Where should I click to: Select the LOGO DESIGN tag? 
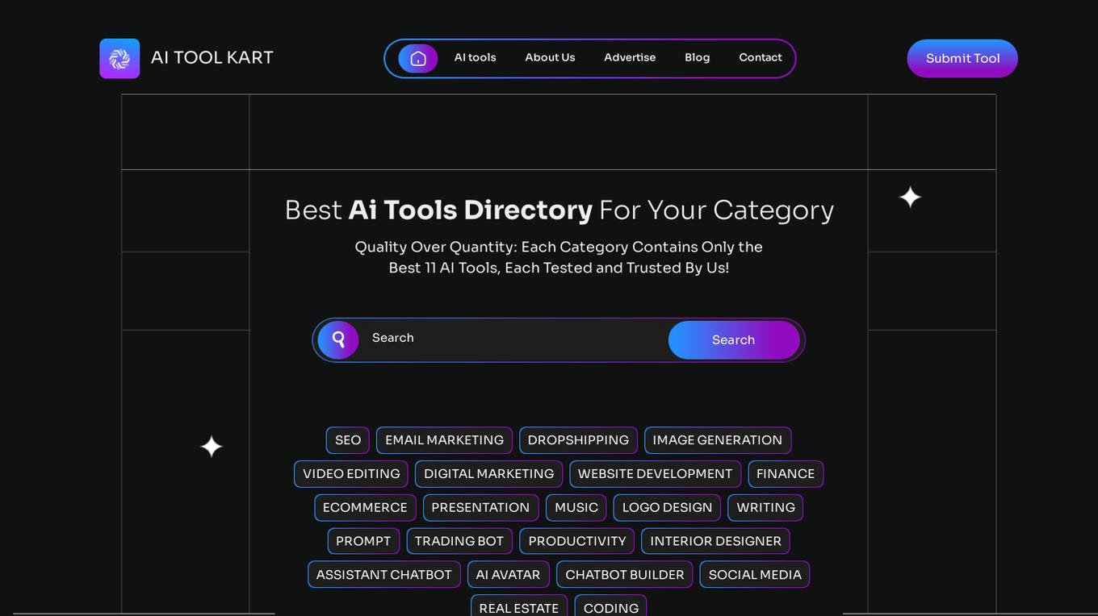point(667,508)
